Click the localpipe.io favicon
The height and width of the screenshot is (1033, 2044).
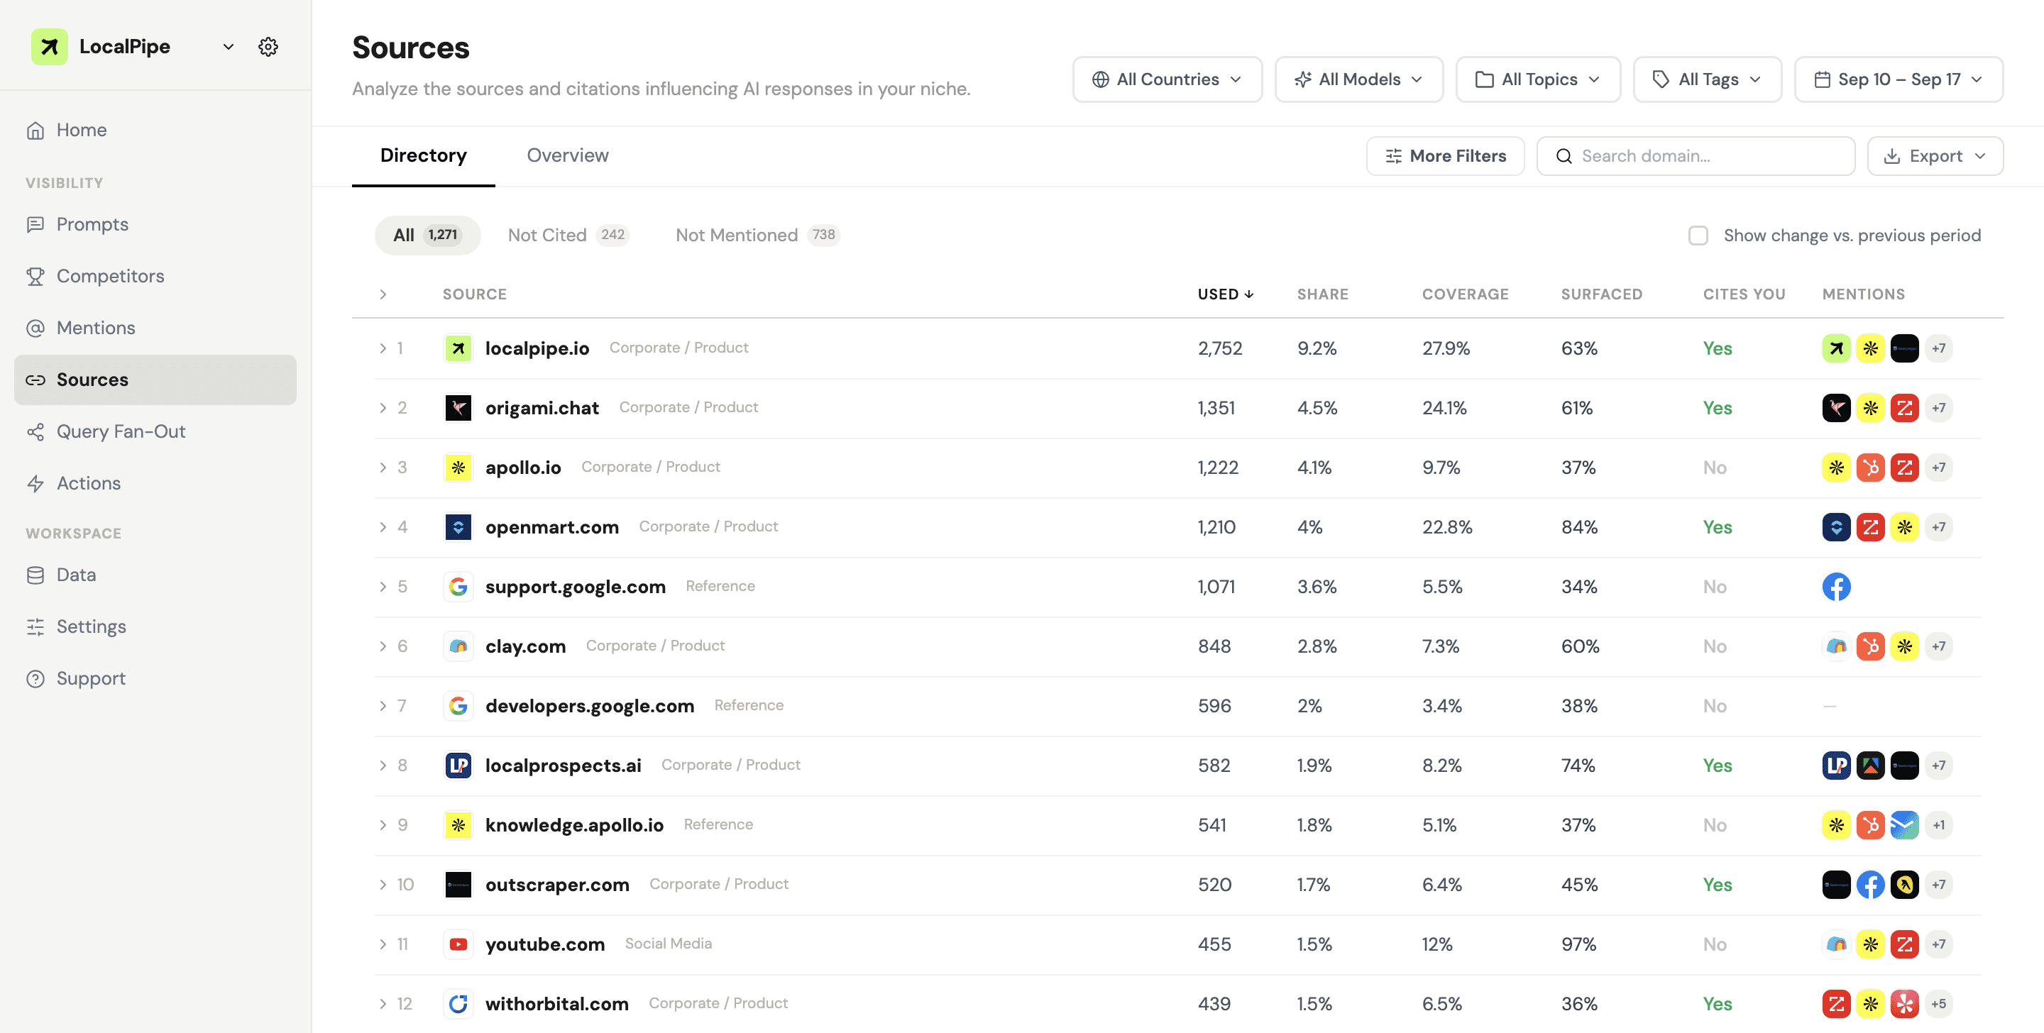click(458, 348)
